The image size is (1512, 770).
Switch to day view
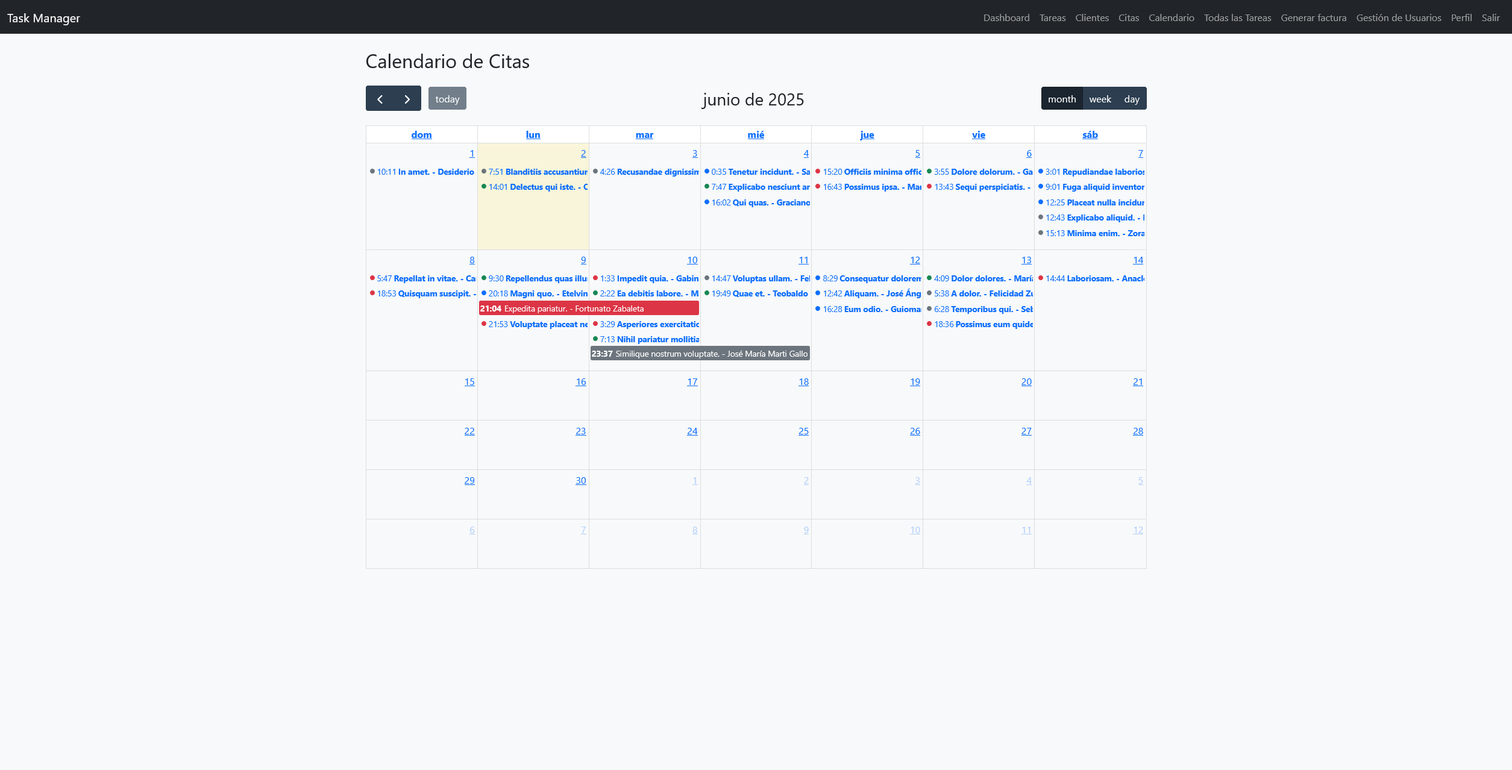pos(1132,99)
